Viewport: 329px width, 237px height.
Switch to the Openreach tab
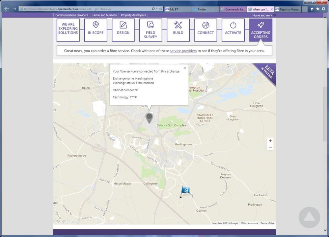coord(233,9)
